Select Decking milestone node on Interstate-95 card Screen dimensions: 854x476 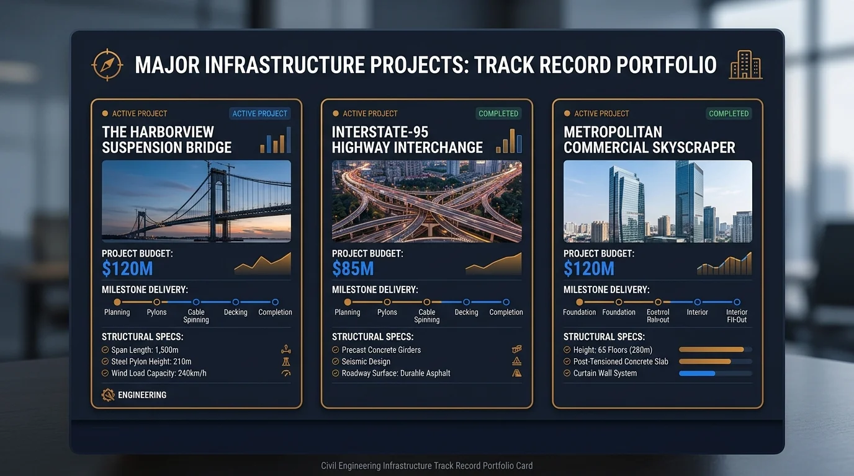coord(466,302)
